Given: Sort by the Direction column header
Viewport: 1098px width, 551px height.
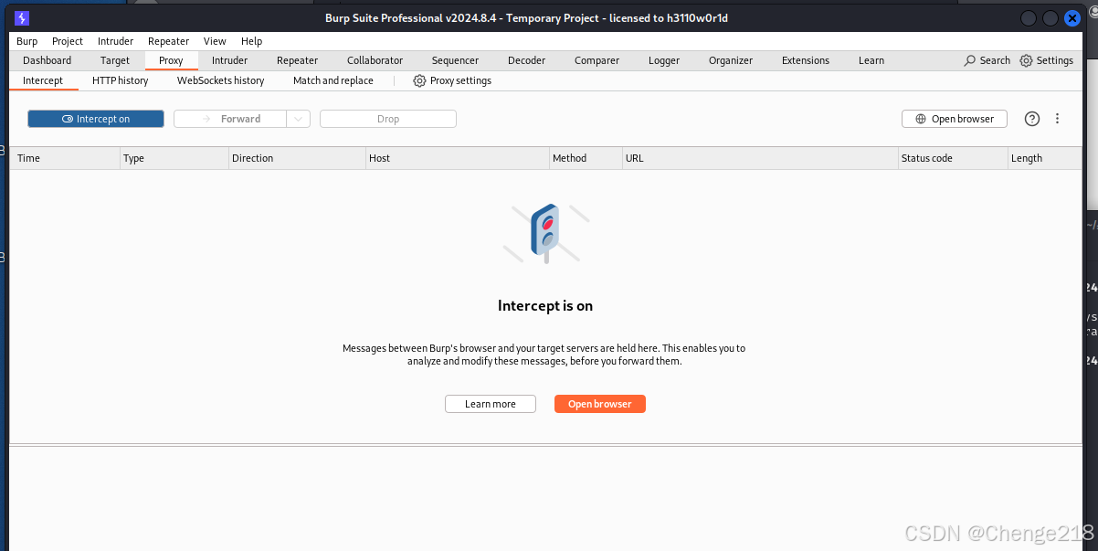Looking at the screenshot, I should pyautogui.click(x=297, y=158).
